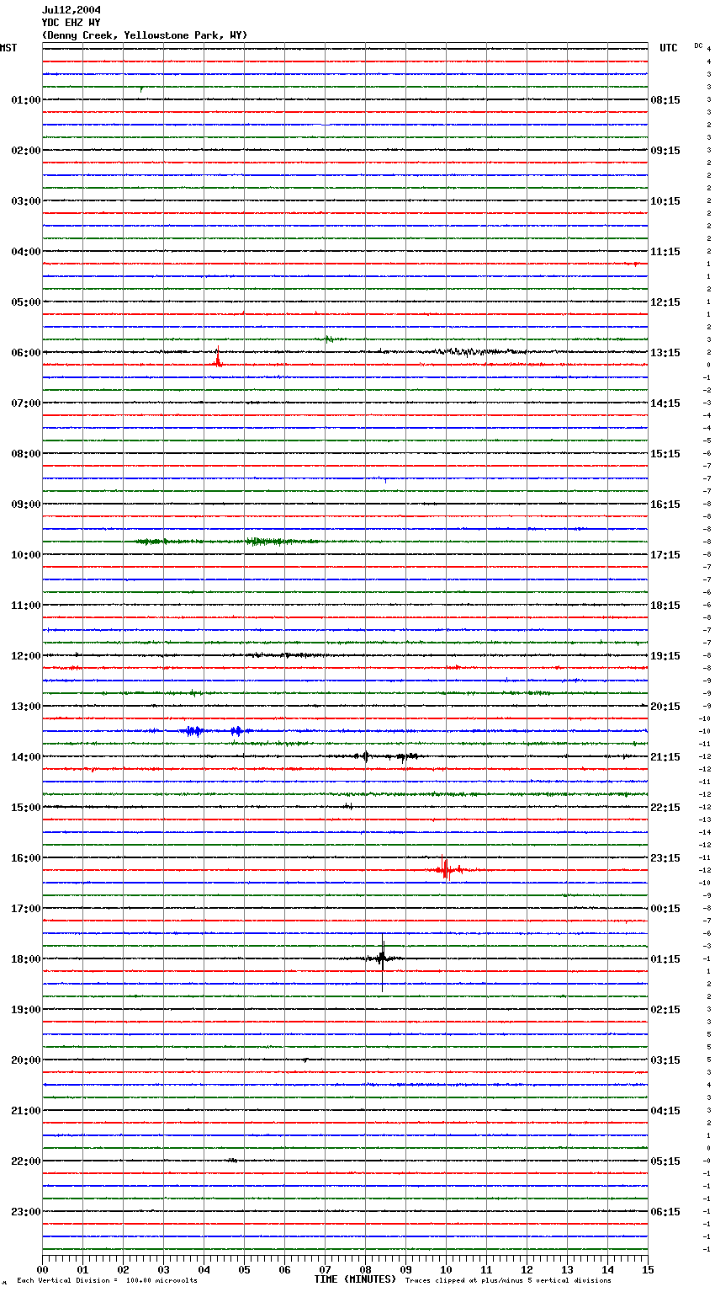The height and width of the screenshot is (1292, 715).
Task: Click the 01:15 UTC time label
Action: pos(665,959)
